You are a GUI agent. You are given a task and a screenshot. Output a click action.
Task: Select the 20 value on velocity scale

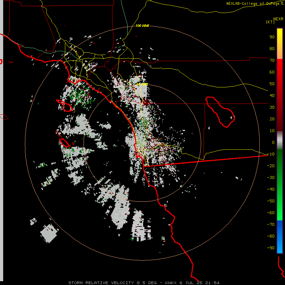[272, 119]
